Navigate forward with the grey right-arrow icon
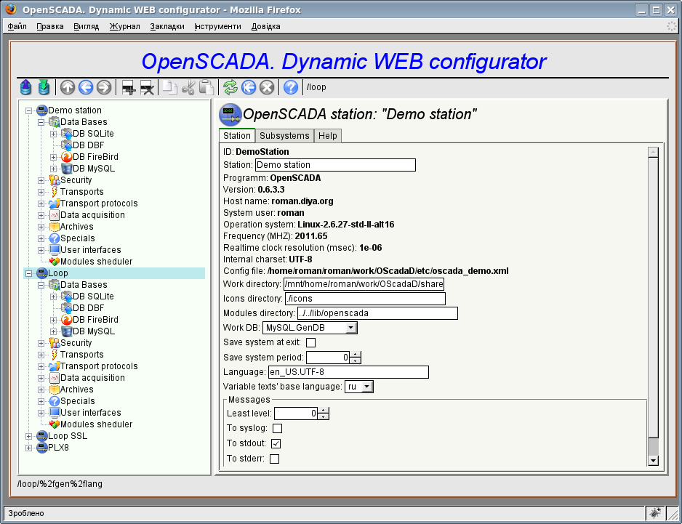 [104, 87]
